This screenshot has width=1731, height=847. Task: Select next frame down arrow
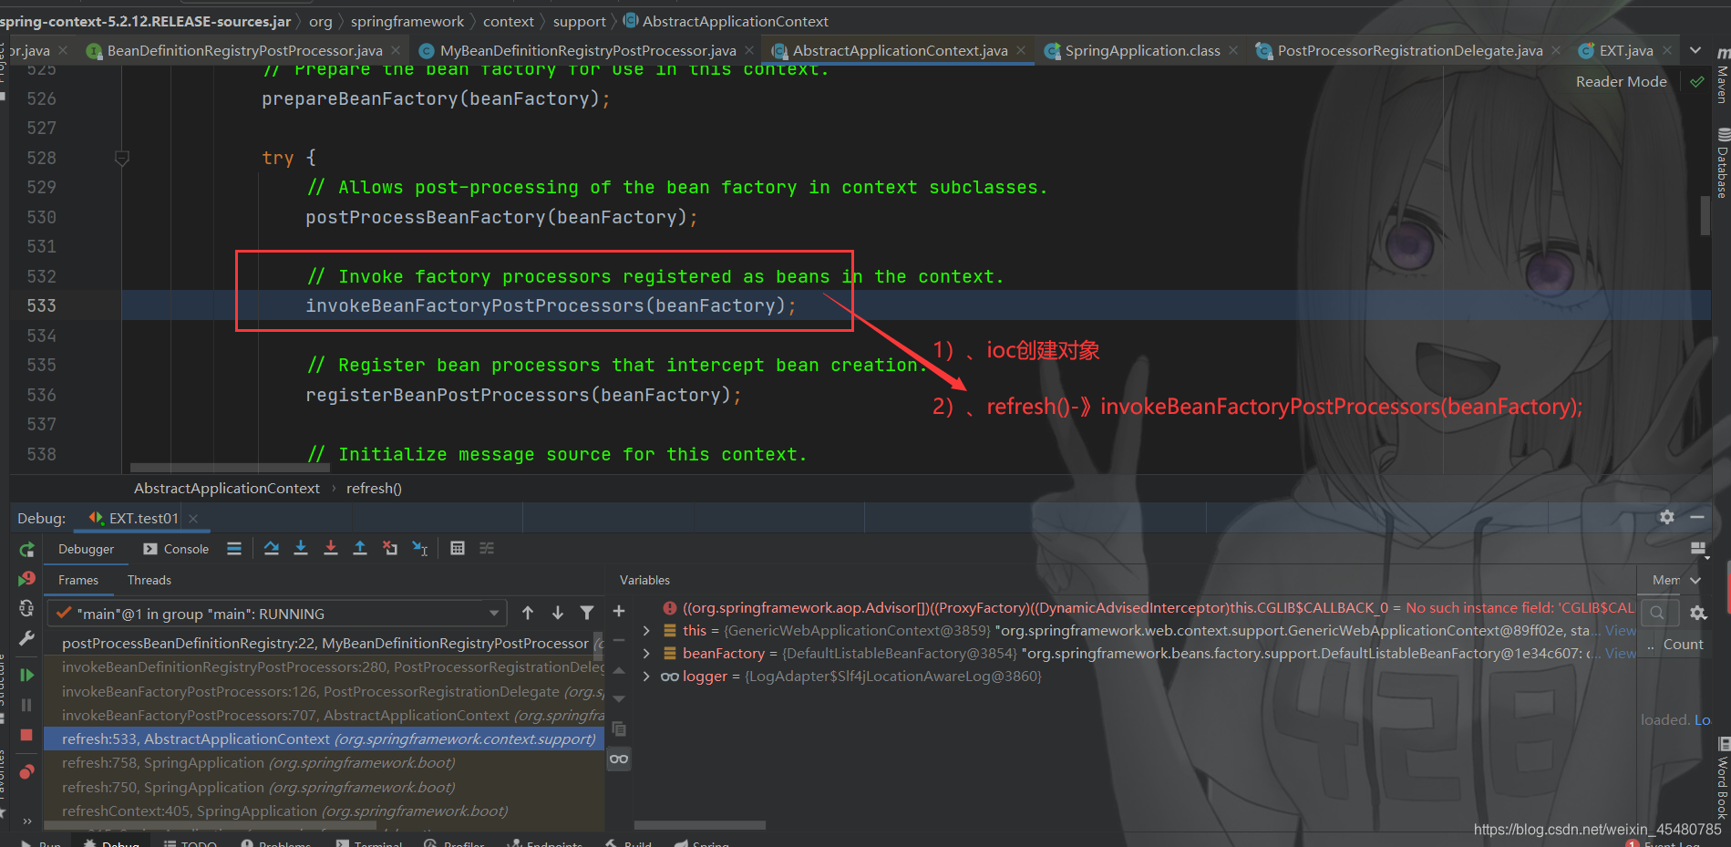point(558,613)
